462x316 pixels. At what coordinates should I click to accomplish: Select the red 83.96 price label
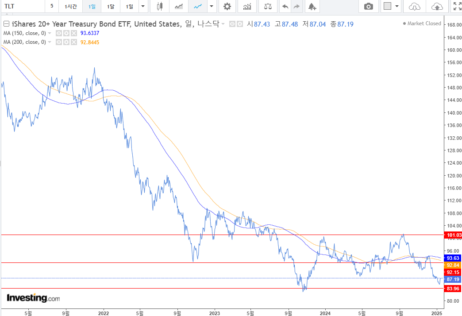tap(453, 288)
